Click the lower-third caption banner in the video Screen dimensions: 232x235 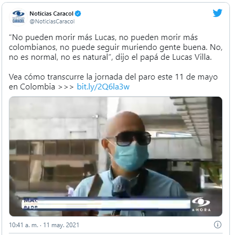pyautogui.click(x=106, y=203)
